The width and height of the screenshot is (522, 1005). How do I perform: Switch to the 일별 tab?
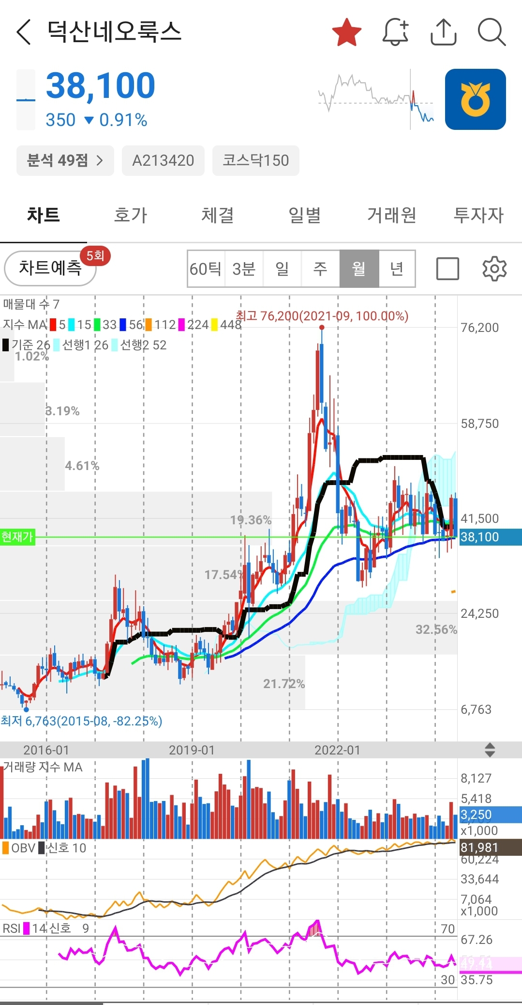tap(305, 215)
